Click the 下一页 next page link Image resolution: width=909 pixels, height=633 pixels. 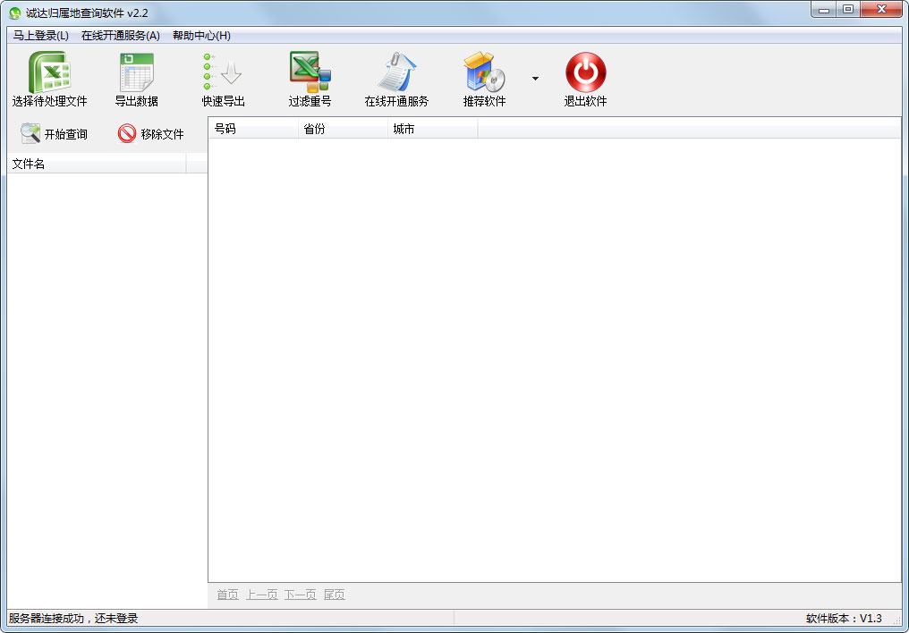(x=300, y=595)
